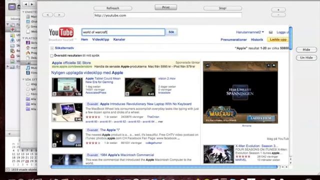Click the plus zoom button beside Stop!
The image size is (320, 180).
coord(278,10)
